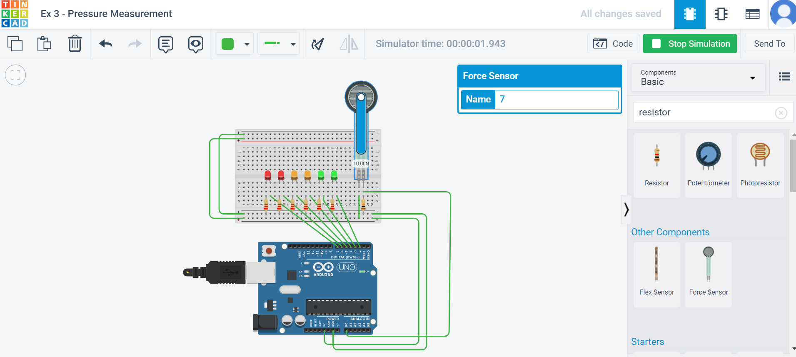Open the user account avatar
This screenshot has height=357, width=796.
(x=783, y=14)
